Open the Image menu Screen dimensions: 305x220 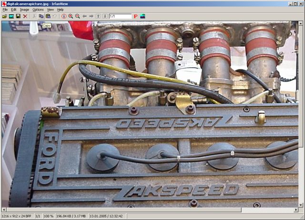24,10
